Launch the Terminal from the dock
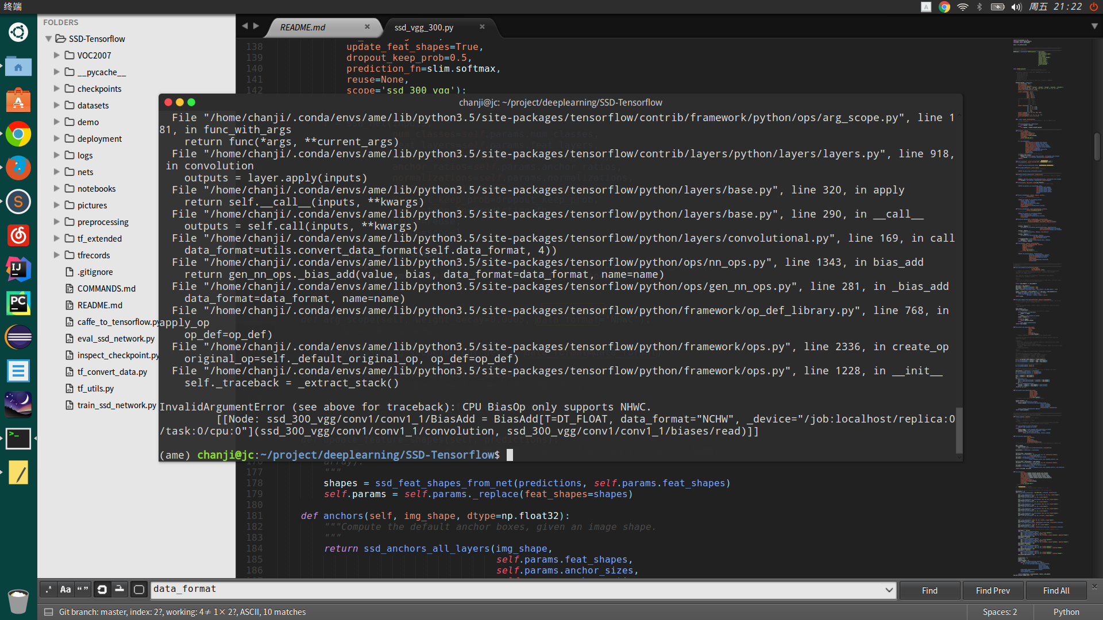 click(x=18, y=439)
